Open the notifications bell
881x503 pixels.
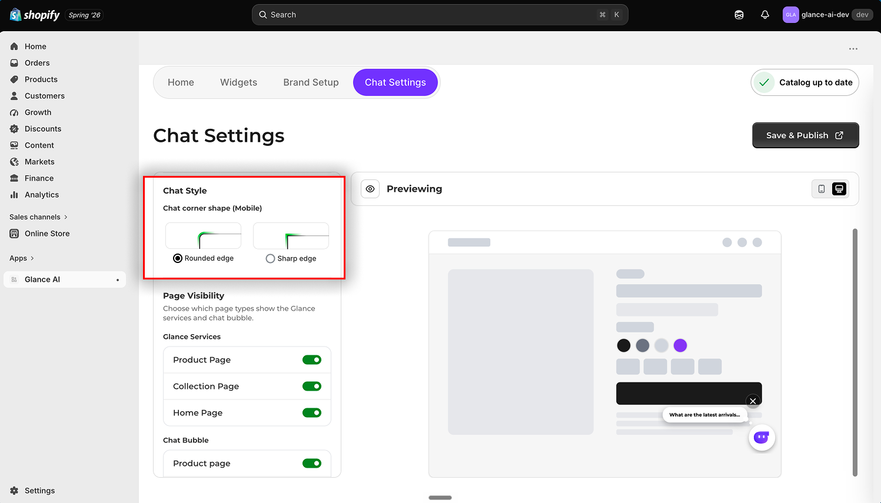pyautogui.click(x=765, y=15)
